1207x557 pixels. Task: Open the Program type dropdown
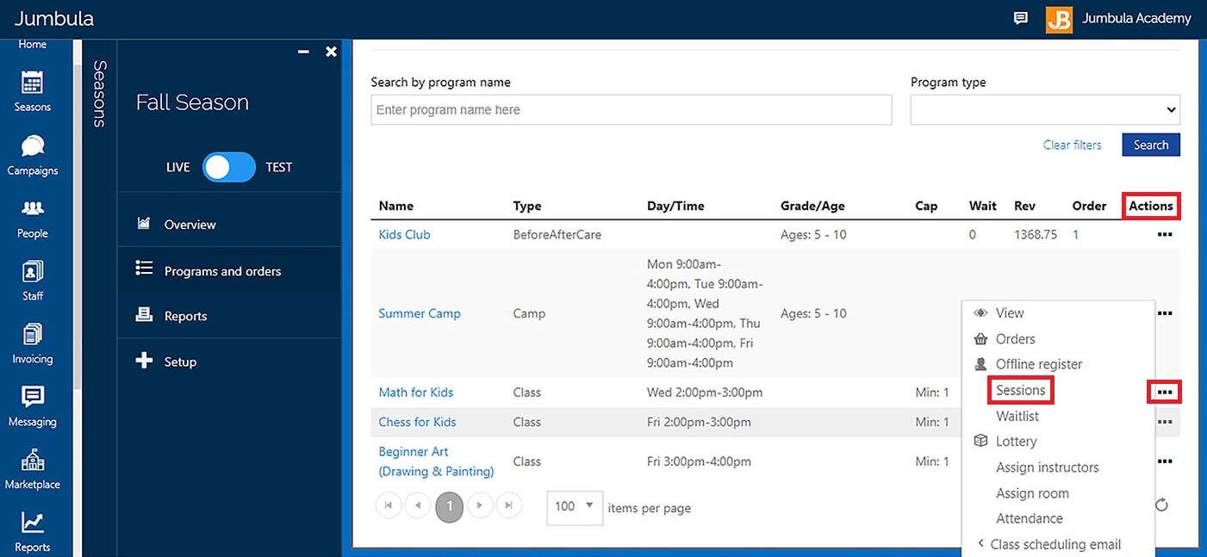pos(1045,110)
